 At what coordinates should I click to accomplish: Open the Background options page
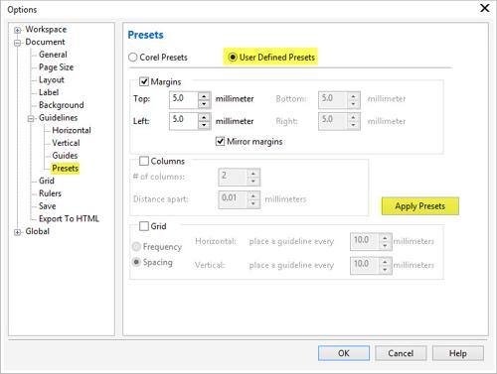pyautogui.click(x=62, y=105)
